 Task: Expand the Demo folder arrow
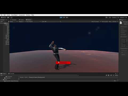pyautogui.click(x=2, y=79)
